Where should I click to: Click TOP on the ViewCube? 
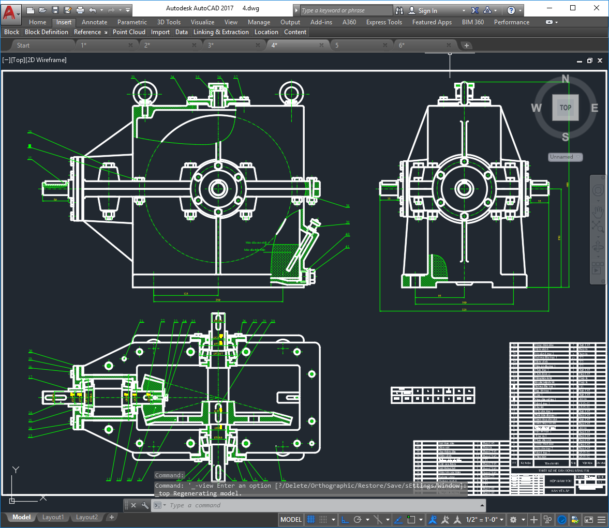click(566, 108)
